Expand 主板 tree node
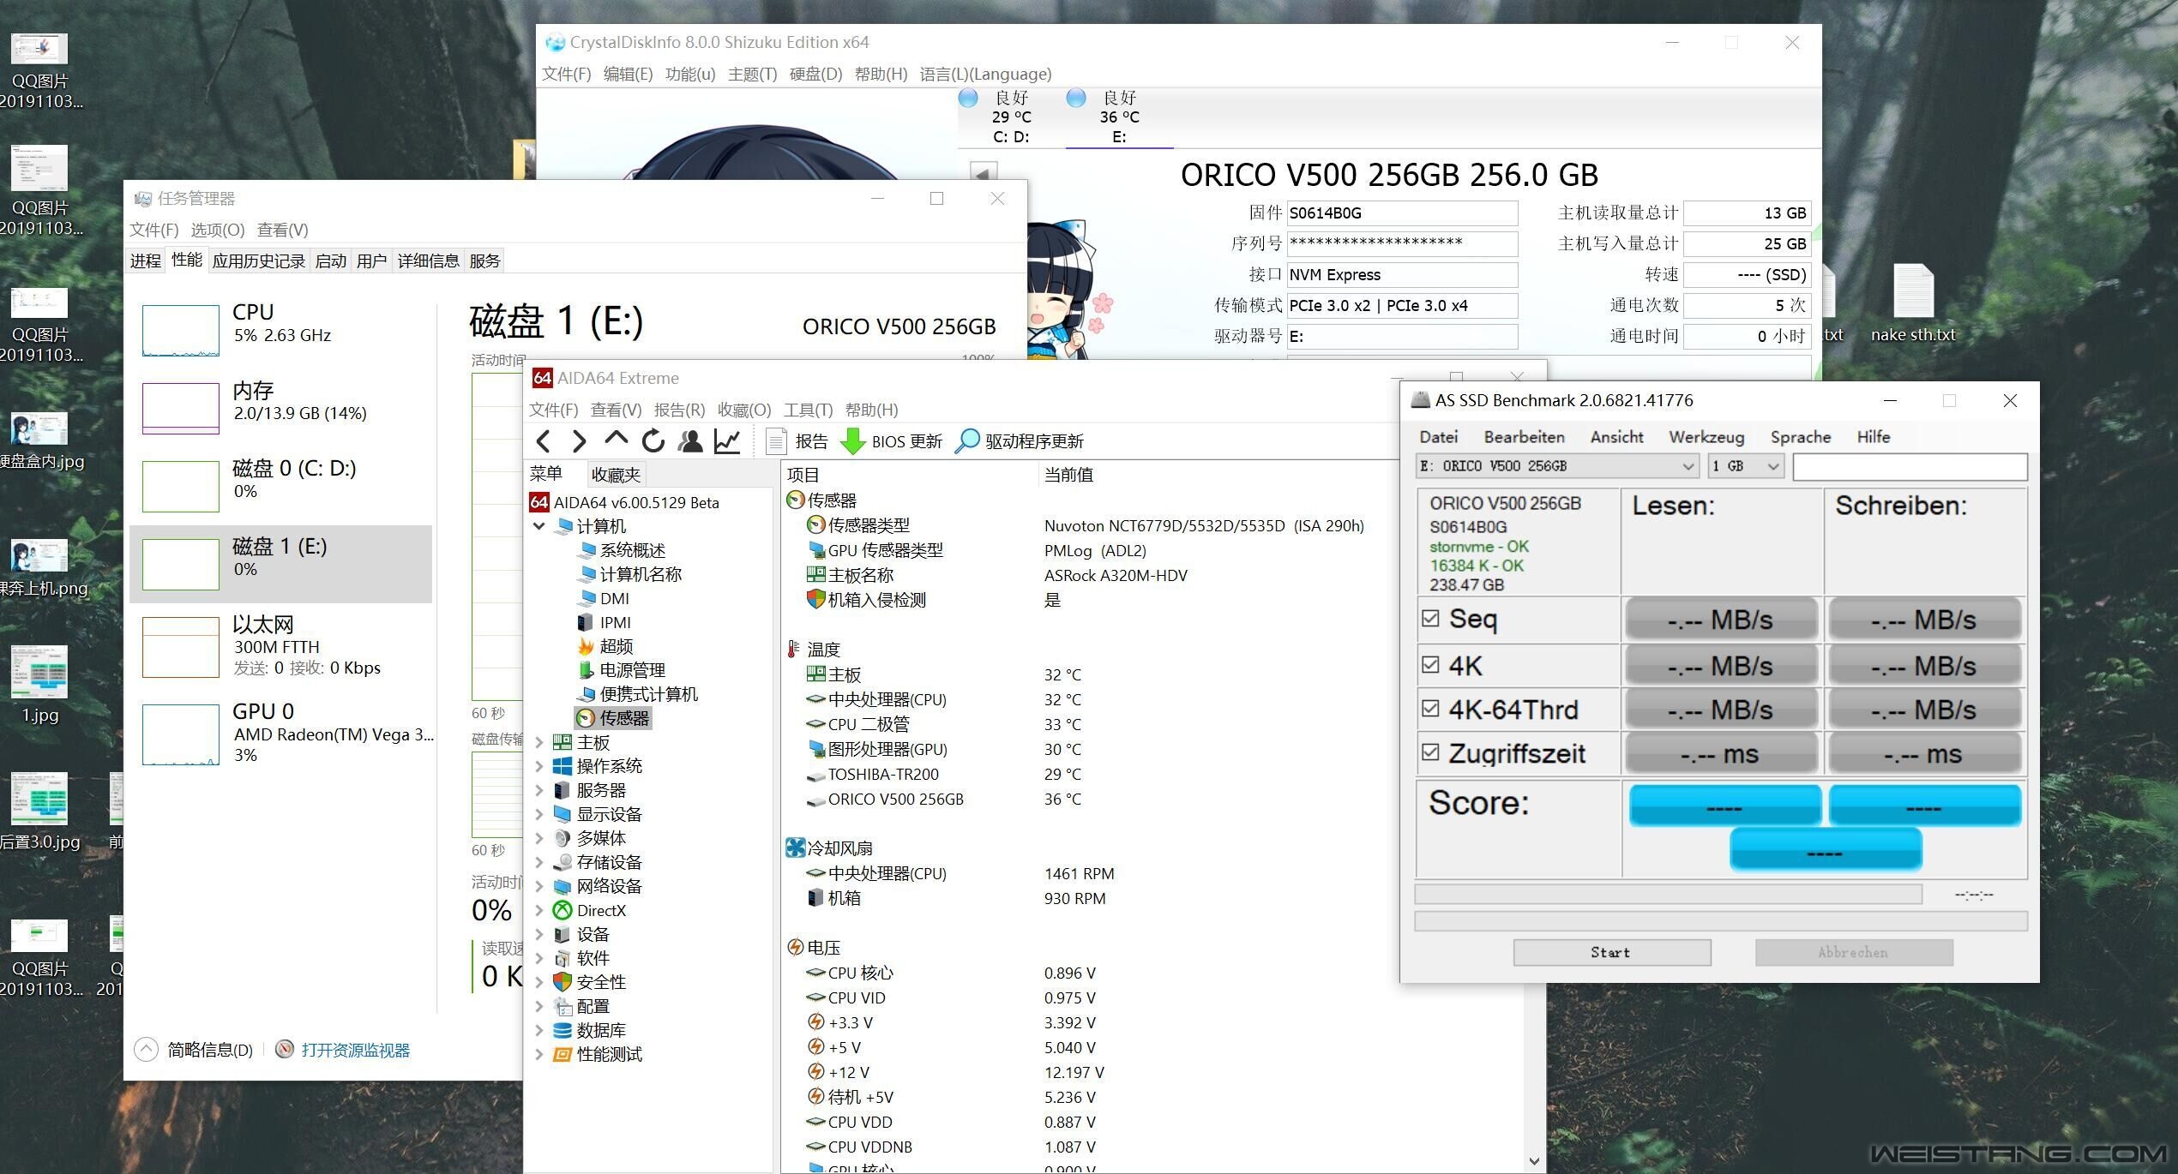Screen dimensions: 2178x1174 (539, 742)
